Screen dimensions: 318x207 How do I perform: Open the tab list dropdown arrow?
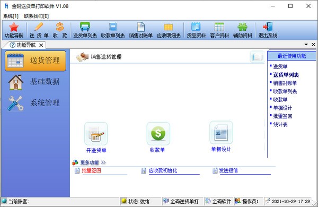(x=306, y=45)
